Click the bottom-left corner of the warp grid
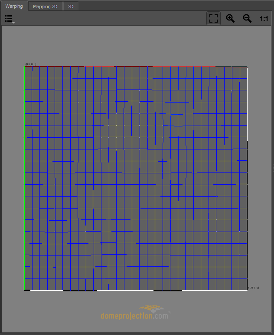 25,290
